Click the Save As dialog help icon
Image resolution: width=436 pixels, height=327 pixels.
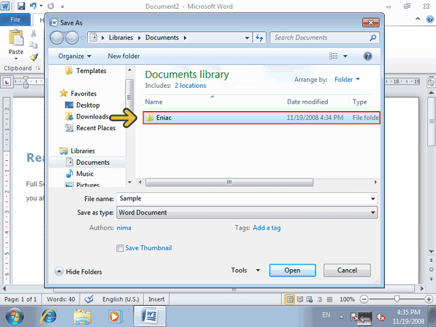point(368,56)
